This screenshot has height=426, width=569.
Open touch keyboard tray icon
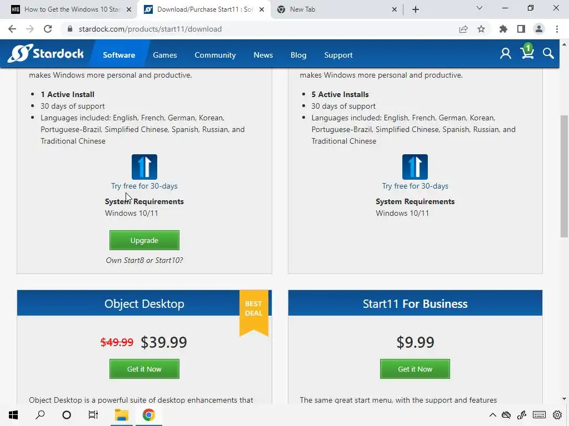539,415
